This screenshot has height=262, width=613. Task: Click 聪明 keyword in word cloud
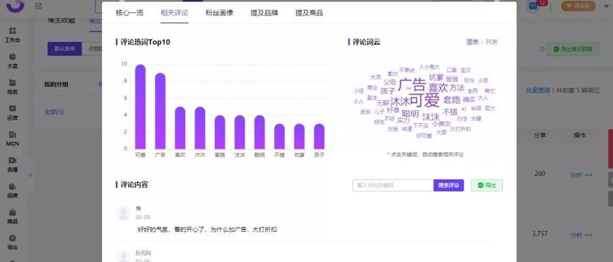pos(410,114)
